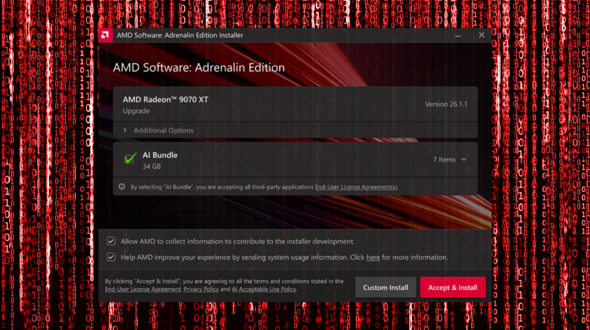
Task: Click the Custom Install button
Action: click(x=385, y=287)
